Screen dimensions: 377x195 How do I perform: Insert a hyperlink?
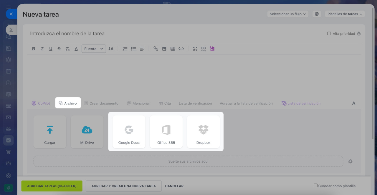(x=156, y=49)
